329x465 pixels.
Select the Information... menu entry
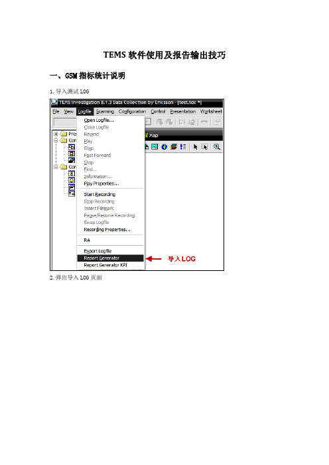111,176
